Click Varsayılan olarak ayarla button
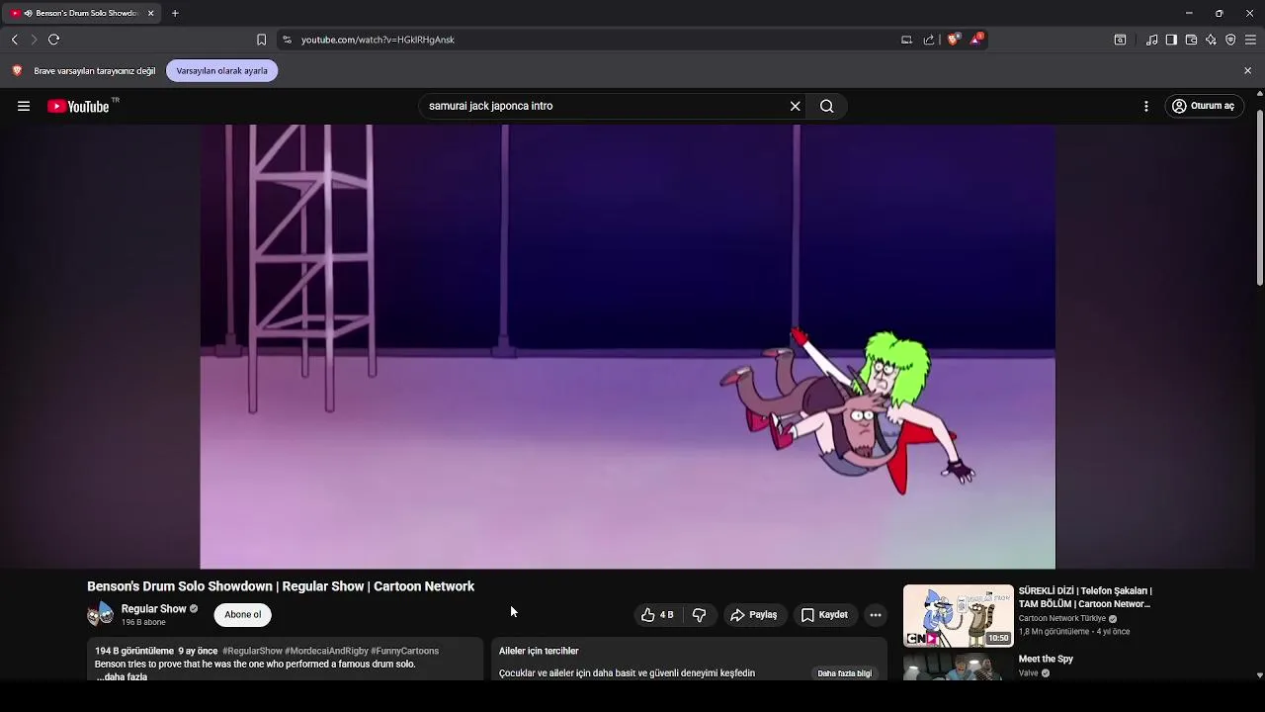This screenshot has width=1265, height=712. pos(222,71)
